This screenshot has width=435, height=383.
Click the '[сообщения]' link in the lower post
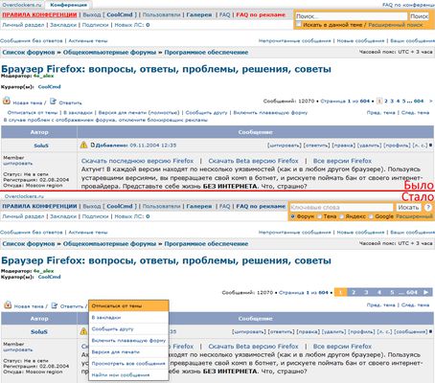(411, 332)
